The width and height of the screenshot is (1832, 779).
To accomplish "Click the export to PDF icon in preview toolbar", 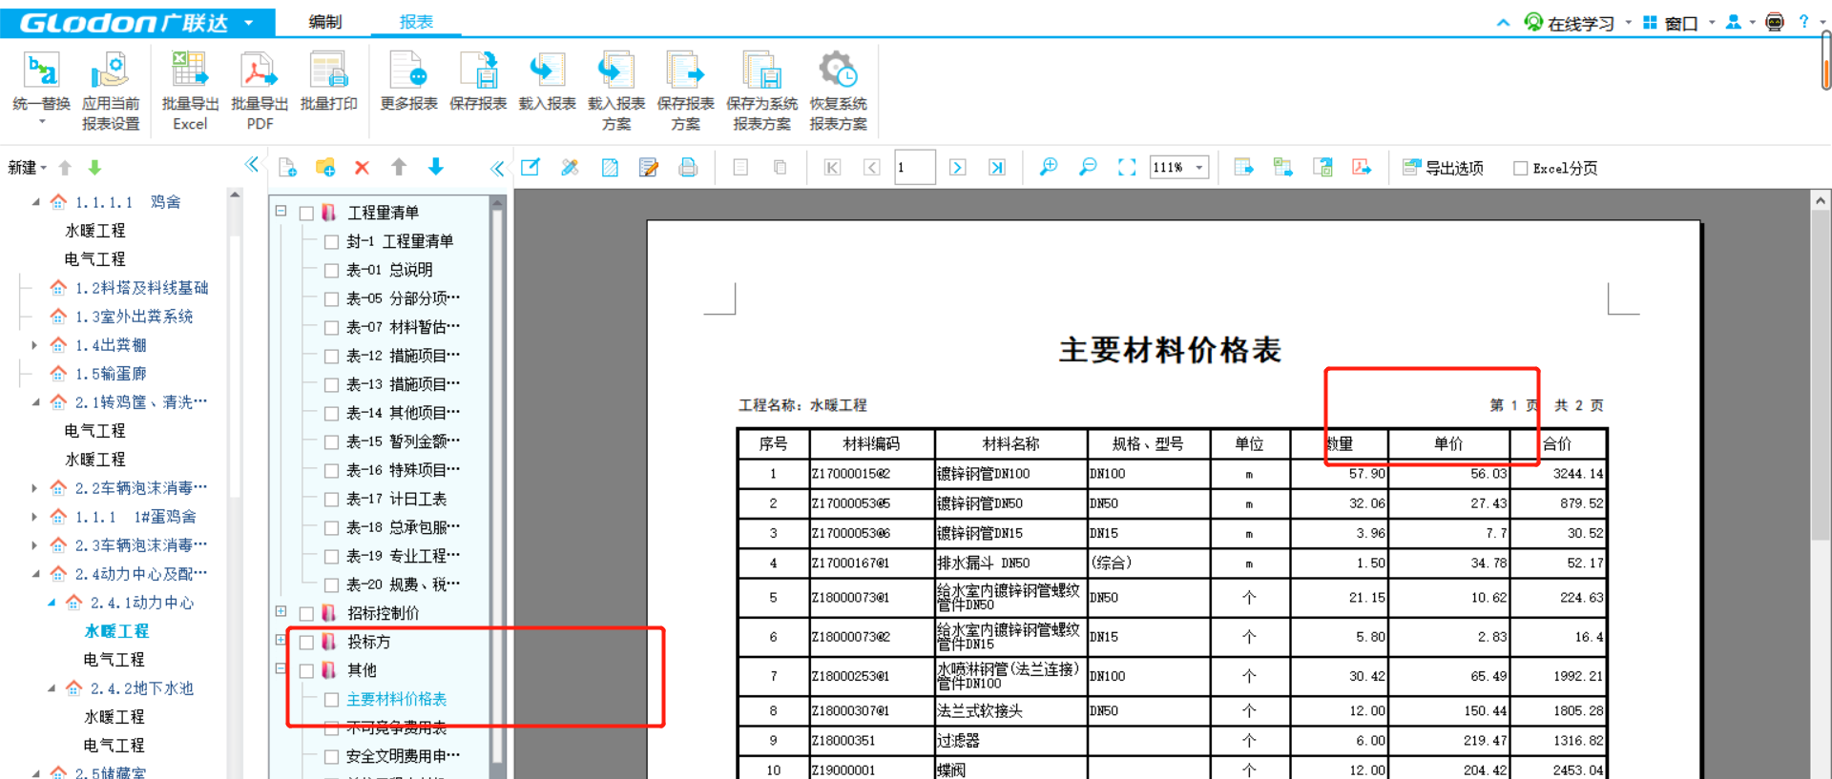I will coord(1362,168).
